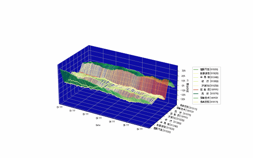Click the Date axis title
Viewport: 253px width, 158px height.
coord(98,125)
